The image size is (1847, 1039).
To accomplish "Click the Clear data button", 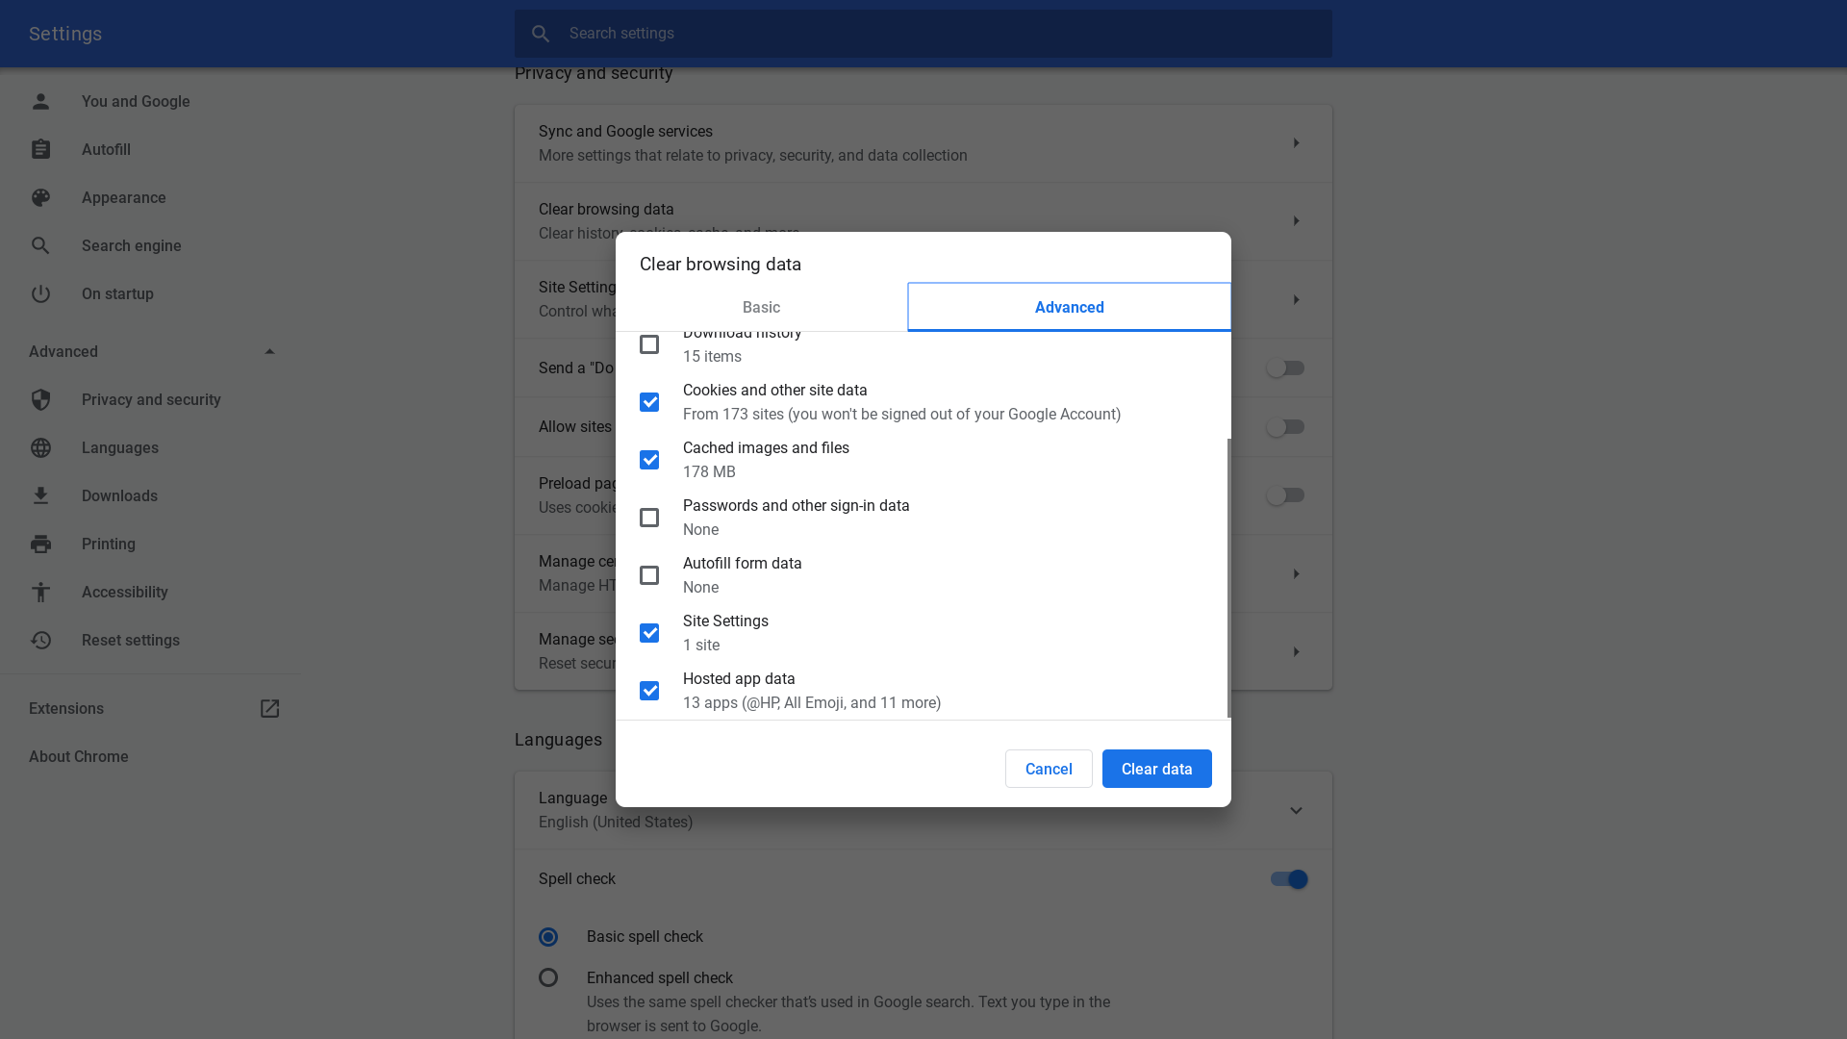I will click(1156, 769).
